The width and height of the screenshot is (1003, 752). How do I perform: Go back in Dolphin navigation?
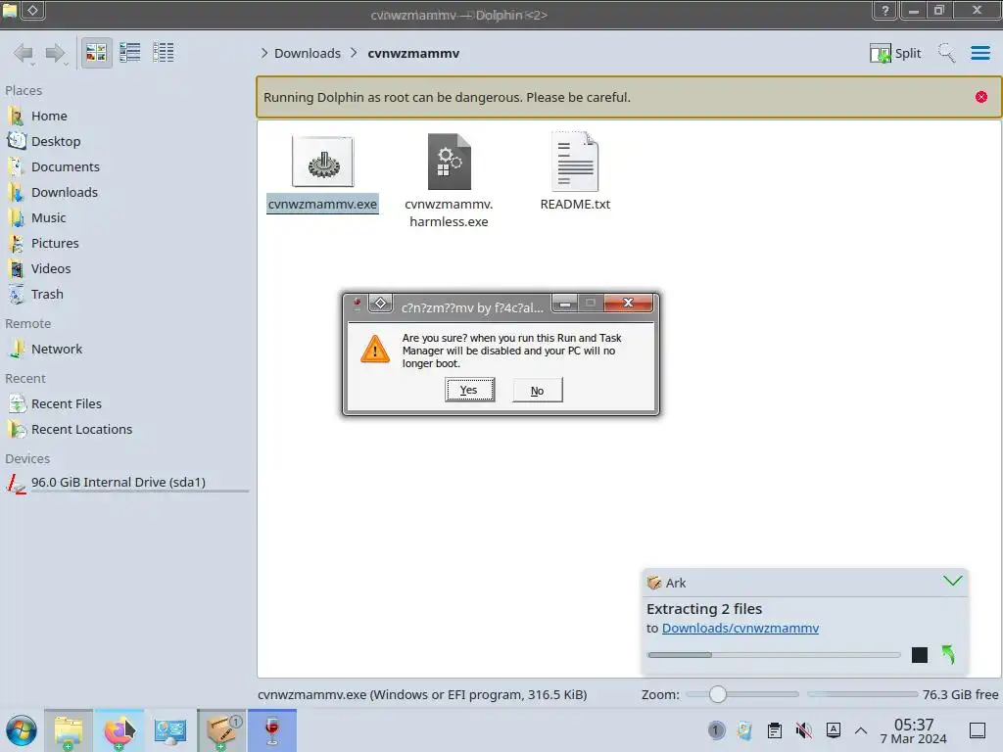(24, 53)
